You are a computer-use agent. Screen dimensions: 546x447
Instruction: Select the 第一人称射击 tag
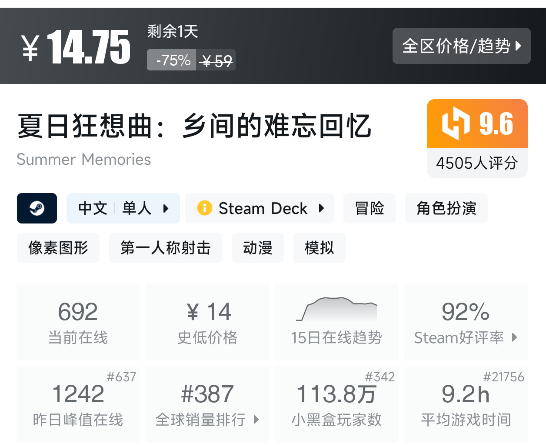pos(165,248)
